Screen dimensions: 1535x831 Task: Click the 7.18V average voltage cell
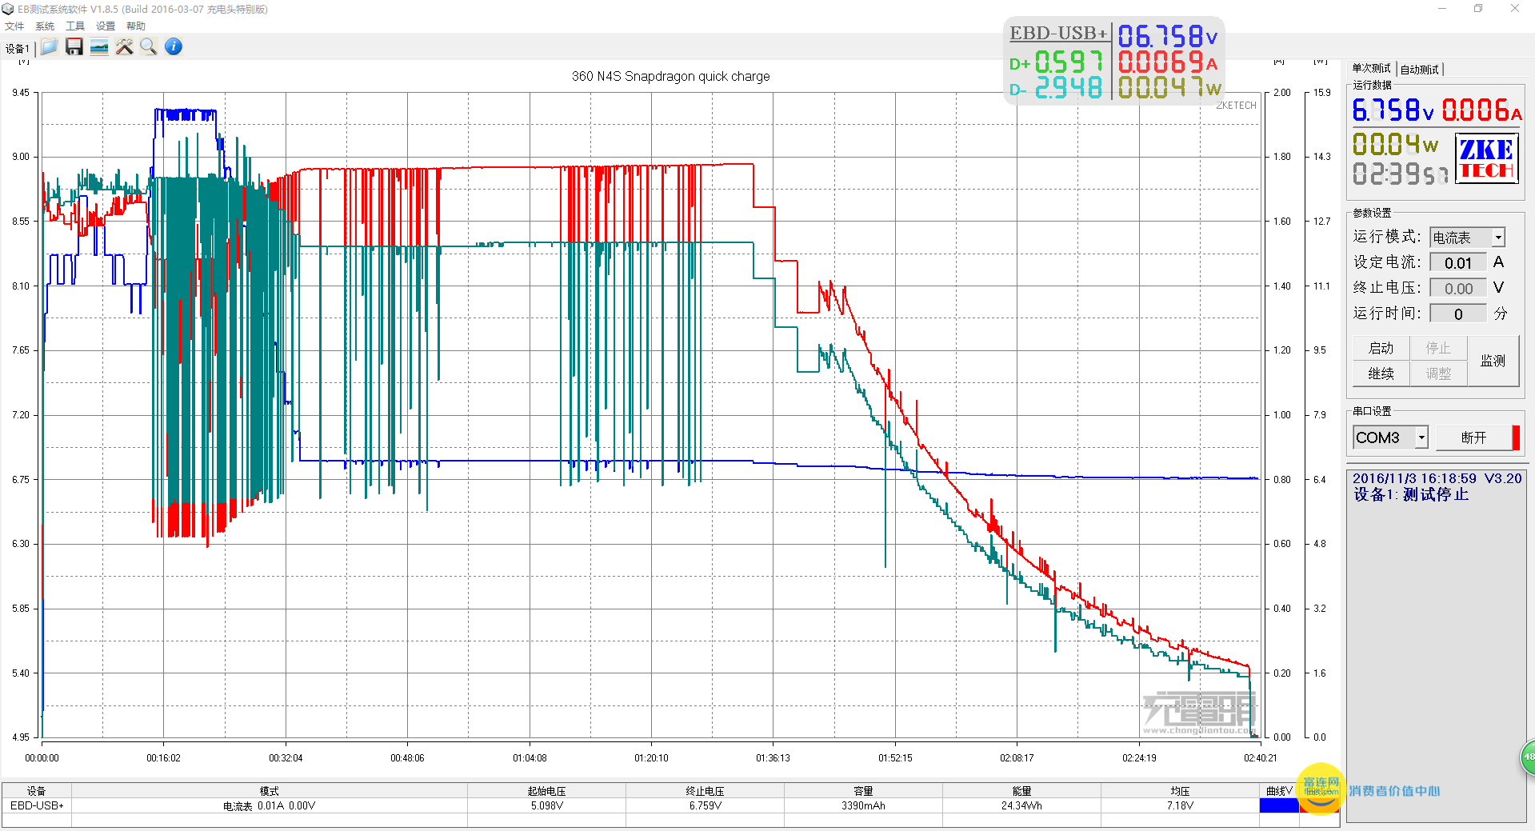(x=1180, y=806)
